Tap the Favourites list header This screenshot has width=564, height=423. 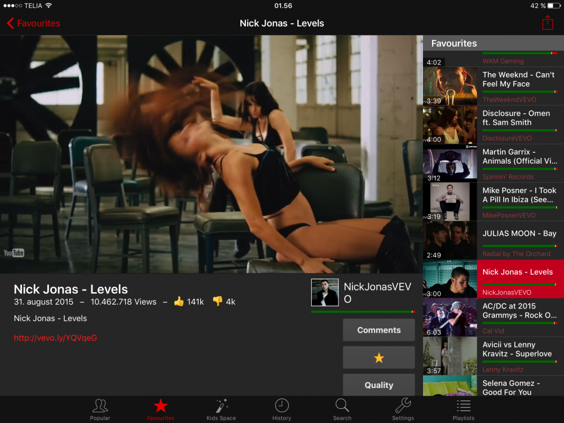tap(493, 43)
